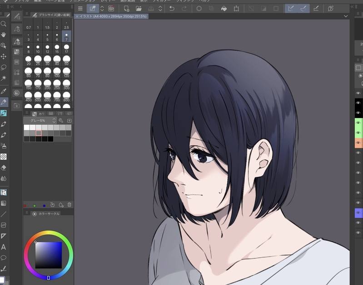The height and width of the screenshot is (285, 363).
Task: Select the Gradient tool
Action: (x=4, y=203)
